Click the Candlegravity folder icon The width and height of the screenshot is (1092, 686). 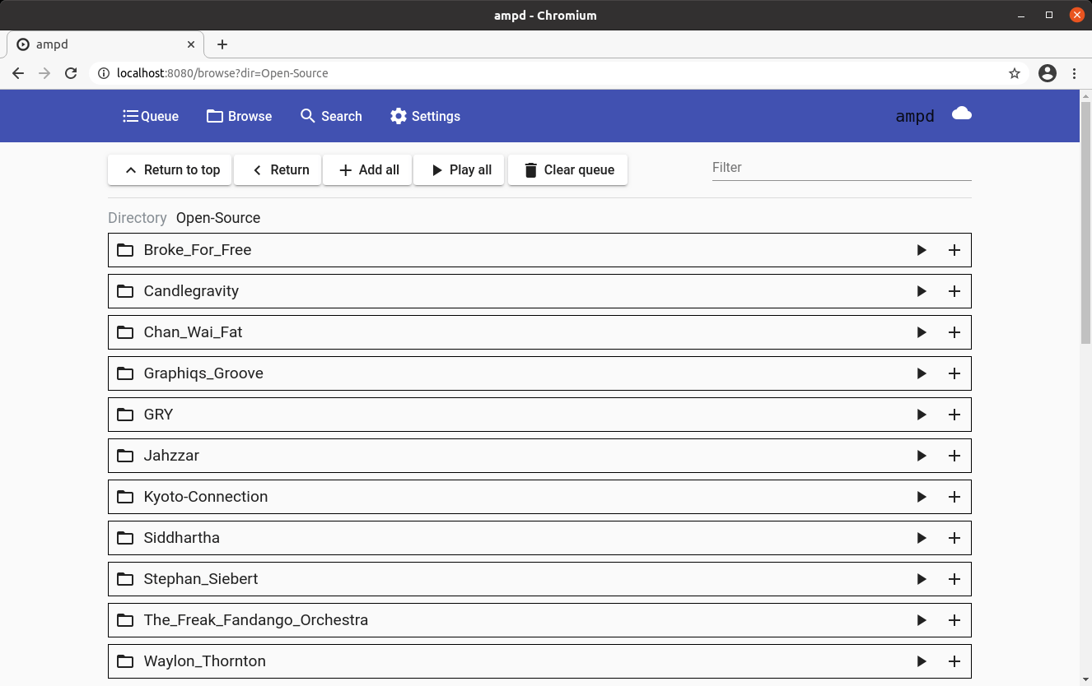click(125, 291)
